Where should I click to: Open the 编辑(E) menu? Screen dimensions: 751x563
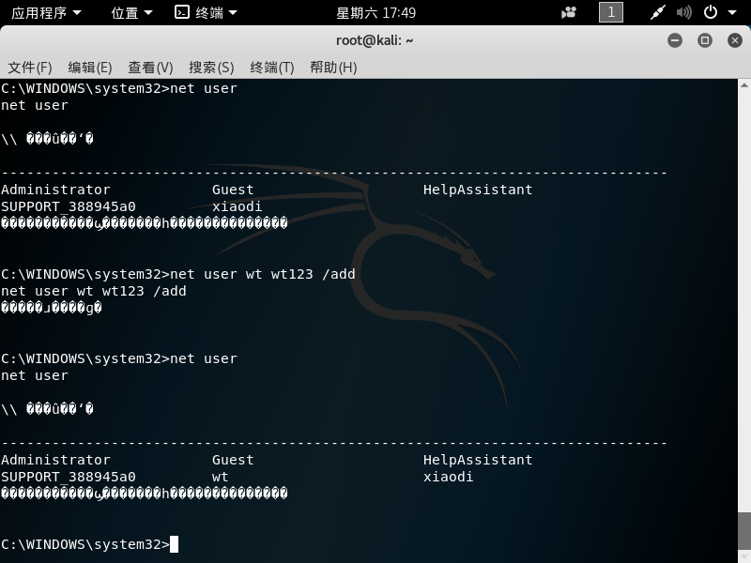[x=90, y=68]
